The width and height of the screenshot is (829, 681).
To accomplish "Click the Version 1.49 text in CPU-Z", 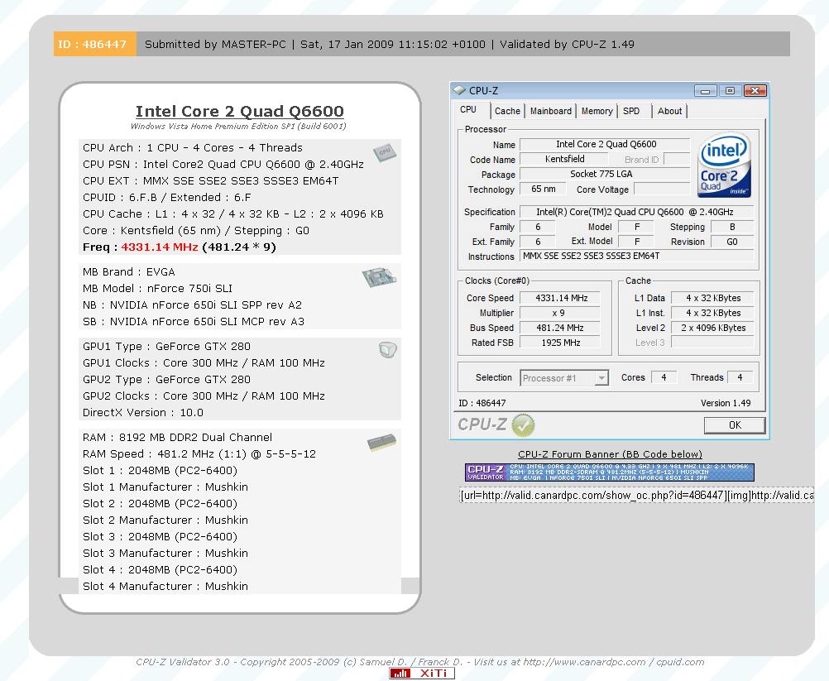I will (726, 403).
